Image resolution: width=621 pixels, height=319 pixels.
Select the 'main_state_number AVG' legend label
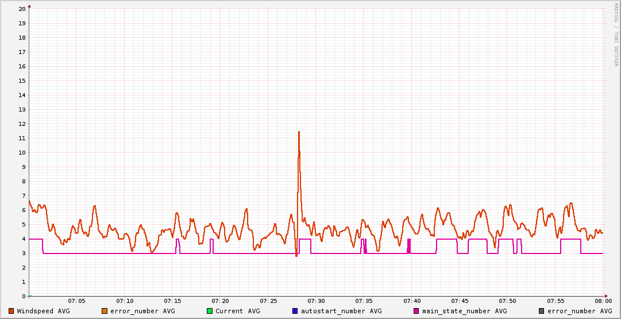coord(465,311)
